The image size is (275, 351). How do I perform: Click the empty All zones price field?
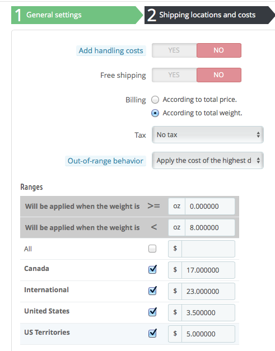pyautogui.click(x=208, y=249)
